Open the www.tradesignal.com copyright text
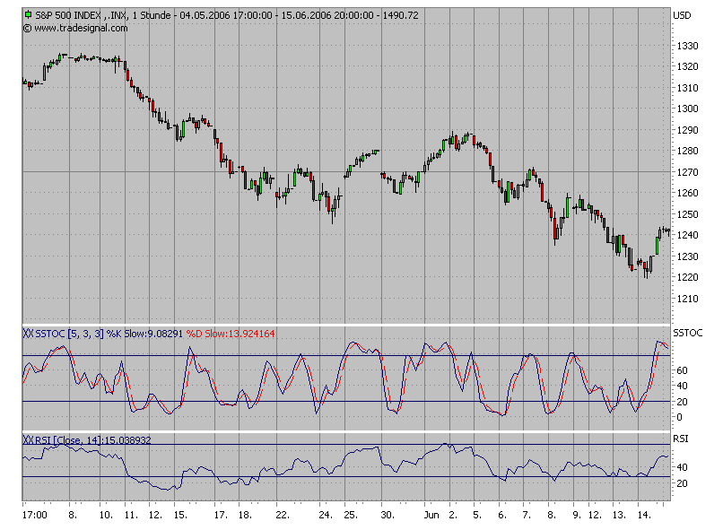This screenshot has height=530, width=723. point(75,28)
